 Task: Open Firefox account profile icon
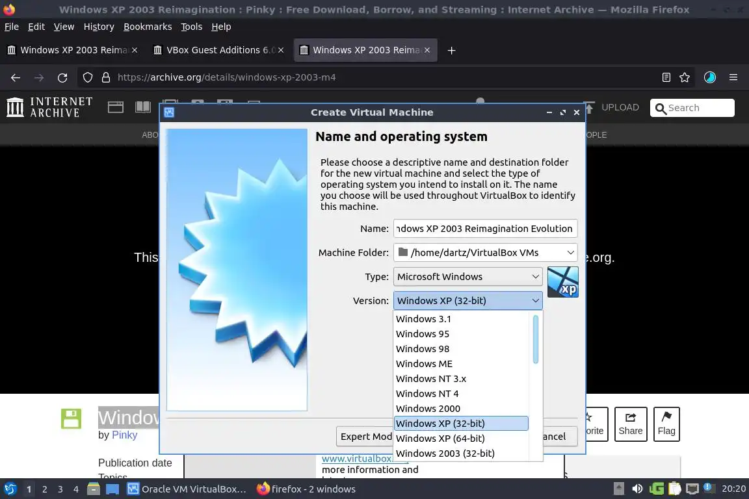710,77
